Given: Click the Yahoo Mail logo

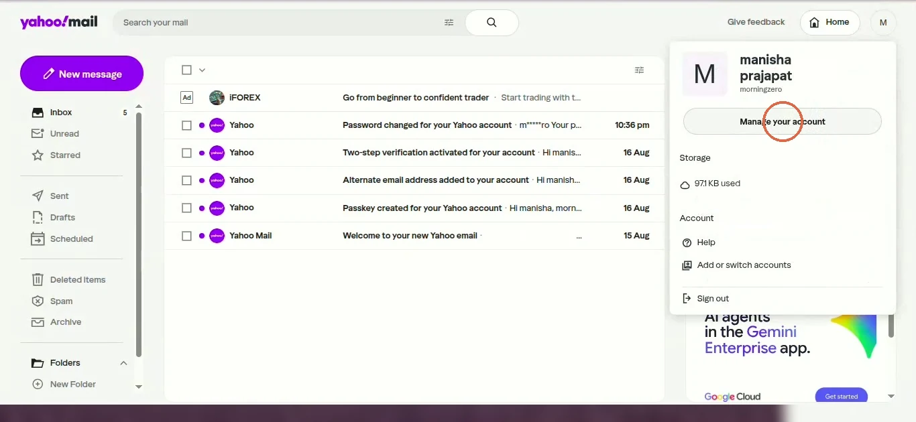Looking at the screenshot, I should click(x=59, y=22).
